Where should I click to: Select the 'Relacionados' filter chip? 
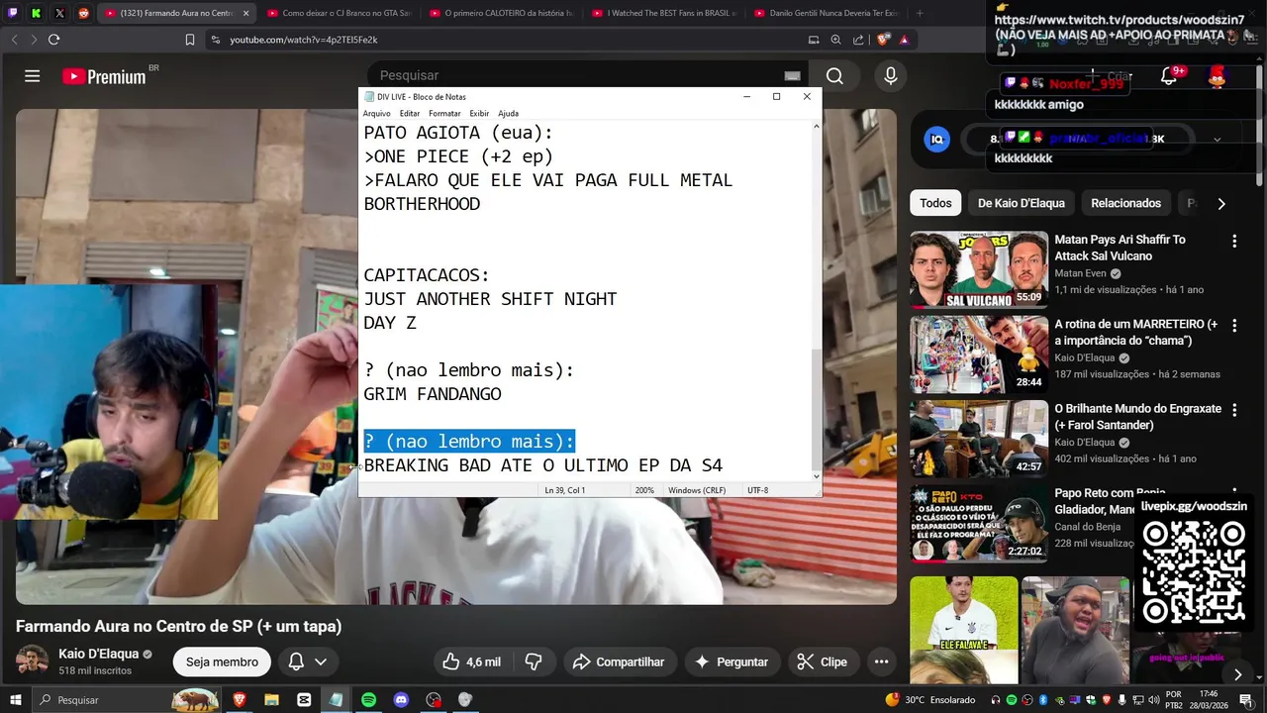tap(1125, 203)
